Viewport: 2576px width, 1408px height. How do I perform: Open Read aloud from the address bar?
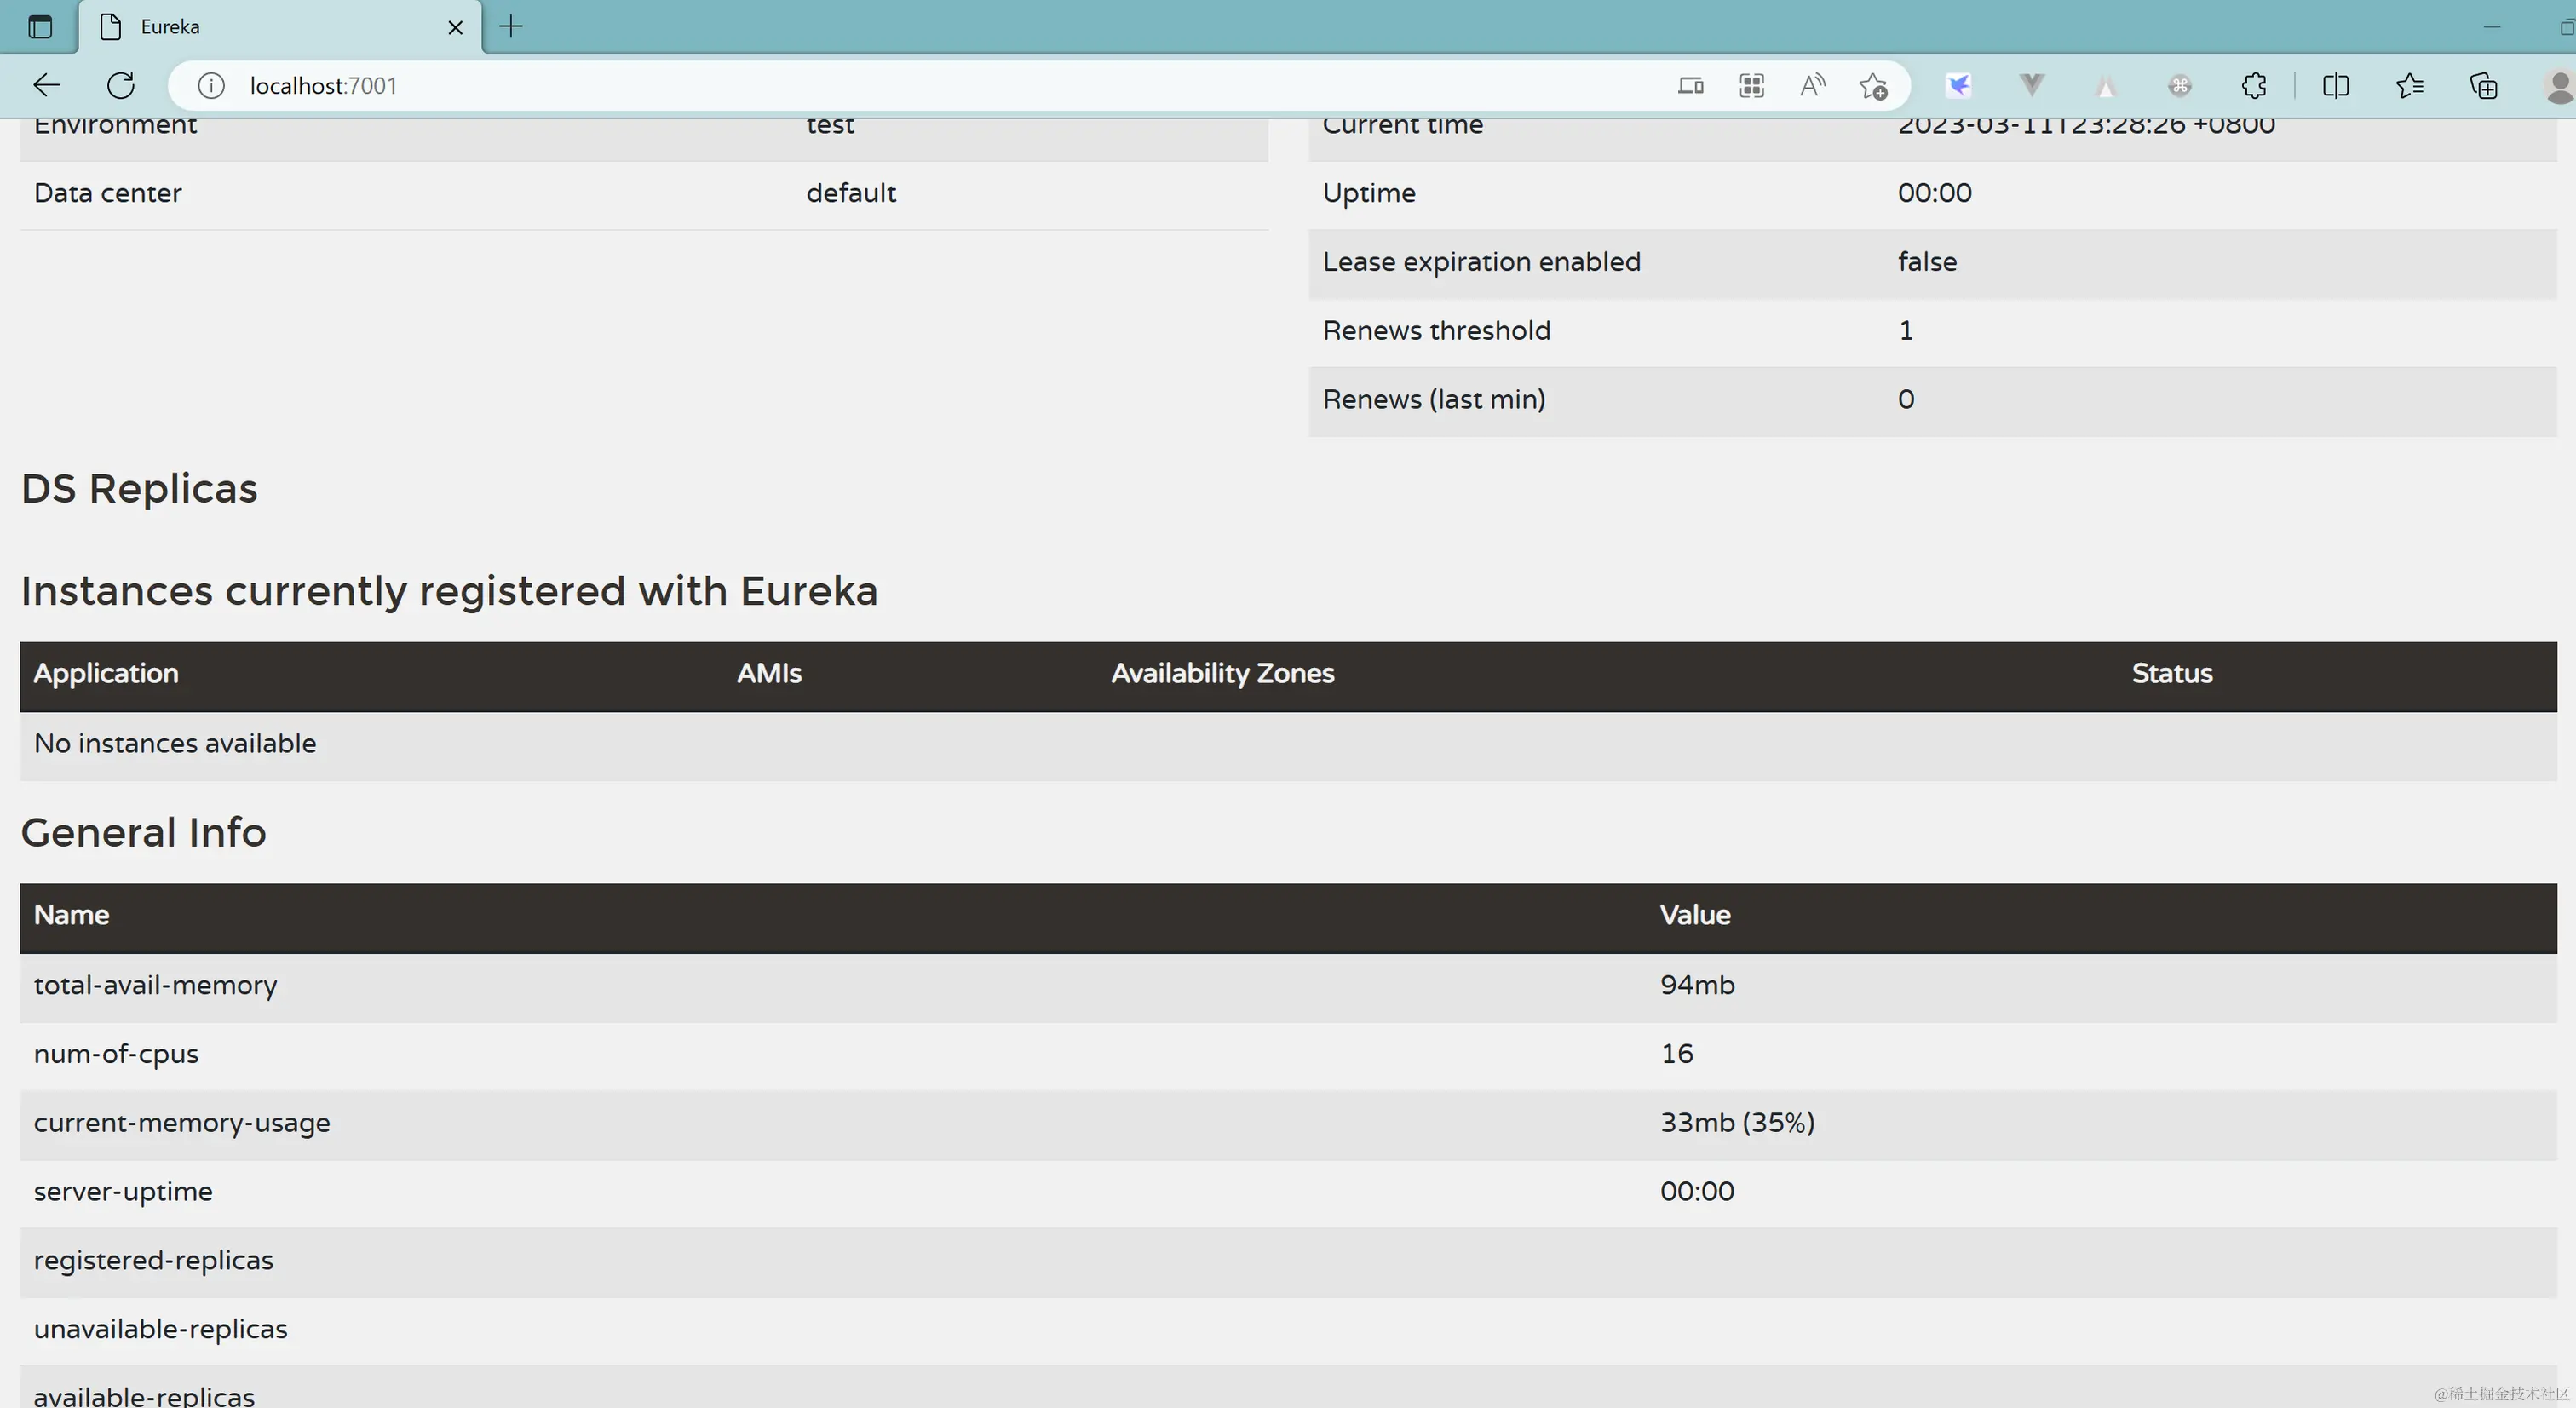(x=1812, y=86)
